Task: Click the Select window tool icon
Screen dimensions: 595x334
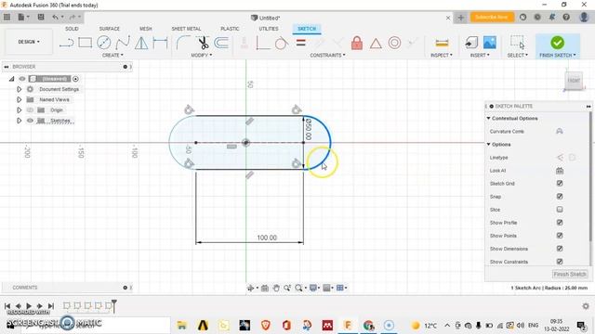Action: [x=518, y=43]
